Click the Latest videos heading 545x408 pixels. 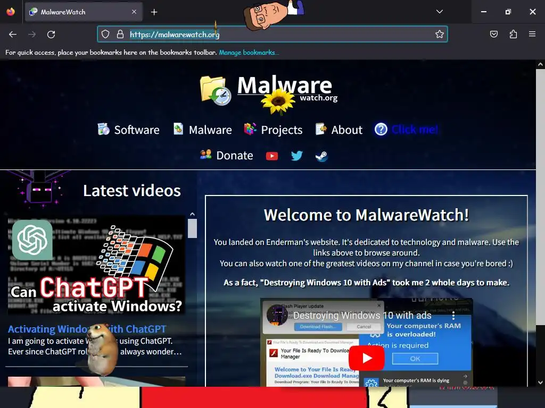[132, 191]
